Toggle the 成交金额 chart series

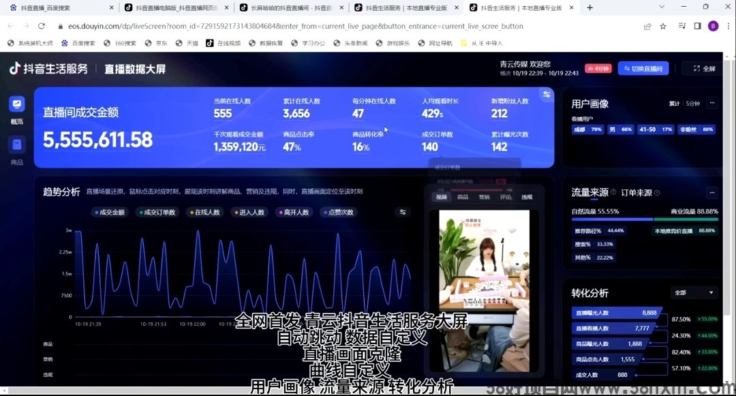110,212
